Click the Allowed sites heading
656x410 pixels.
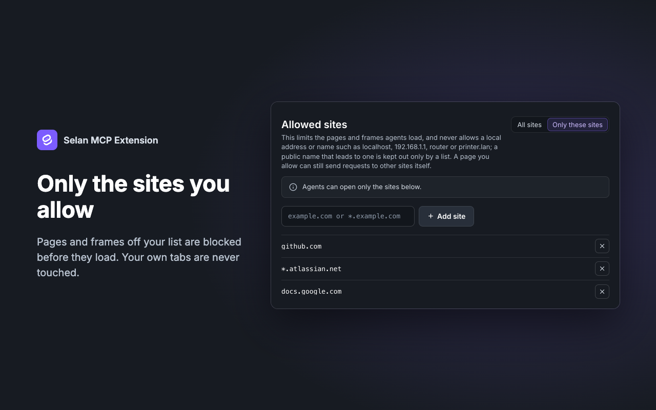314,125
